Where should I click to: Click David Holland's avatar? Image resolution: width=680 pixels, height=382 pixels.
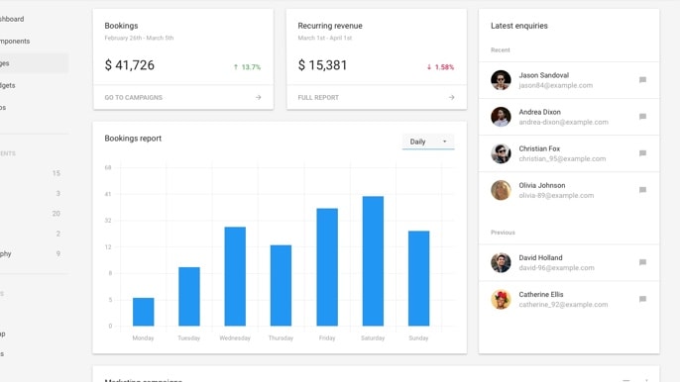(501, 262)
